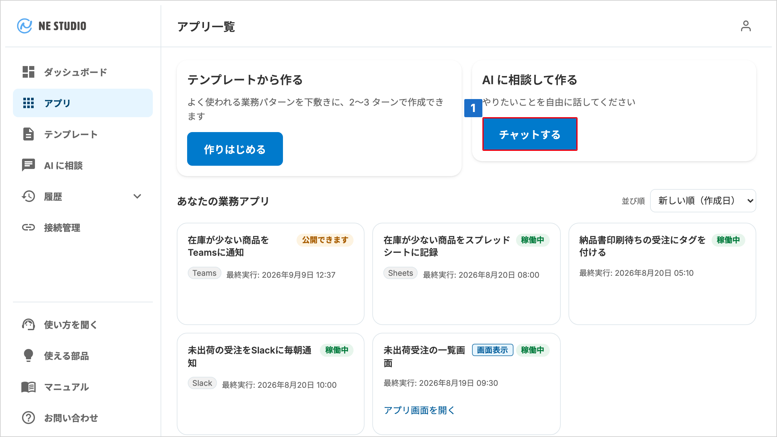777x437 pixels.
Task: Click 最終実行: 2026年8月19日 09:30 text
Action: coord(441,383)
